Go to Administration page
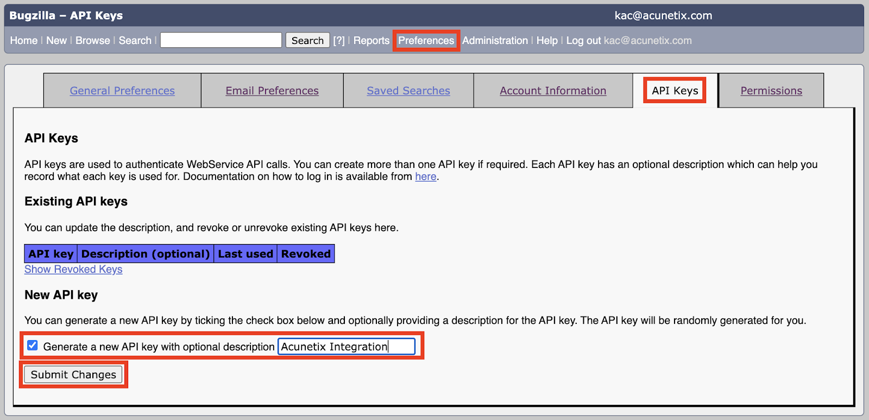Screen dimensions: 869x420 (x=495, y=41)
